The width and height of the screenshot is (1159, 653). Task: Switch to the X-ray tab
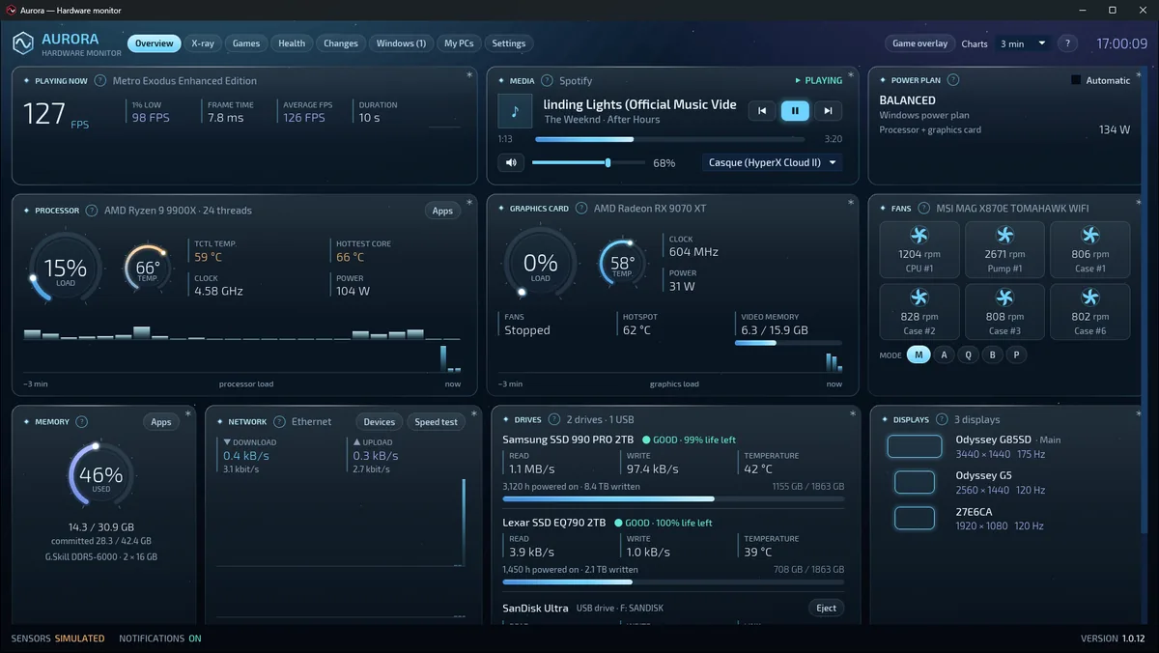coord(203,43)
